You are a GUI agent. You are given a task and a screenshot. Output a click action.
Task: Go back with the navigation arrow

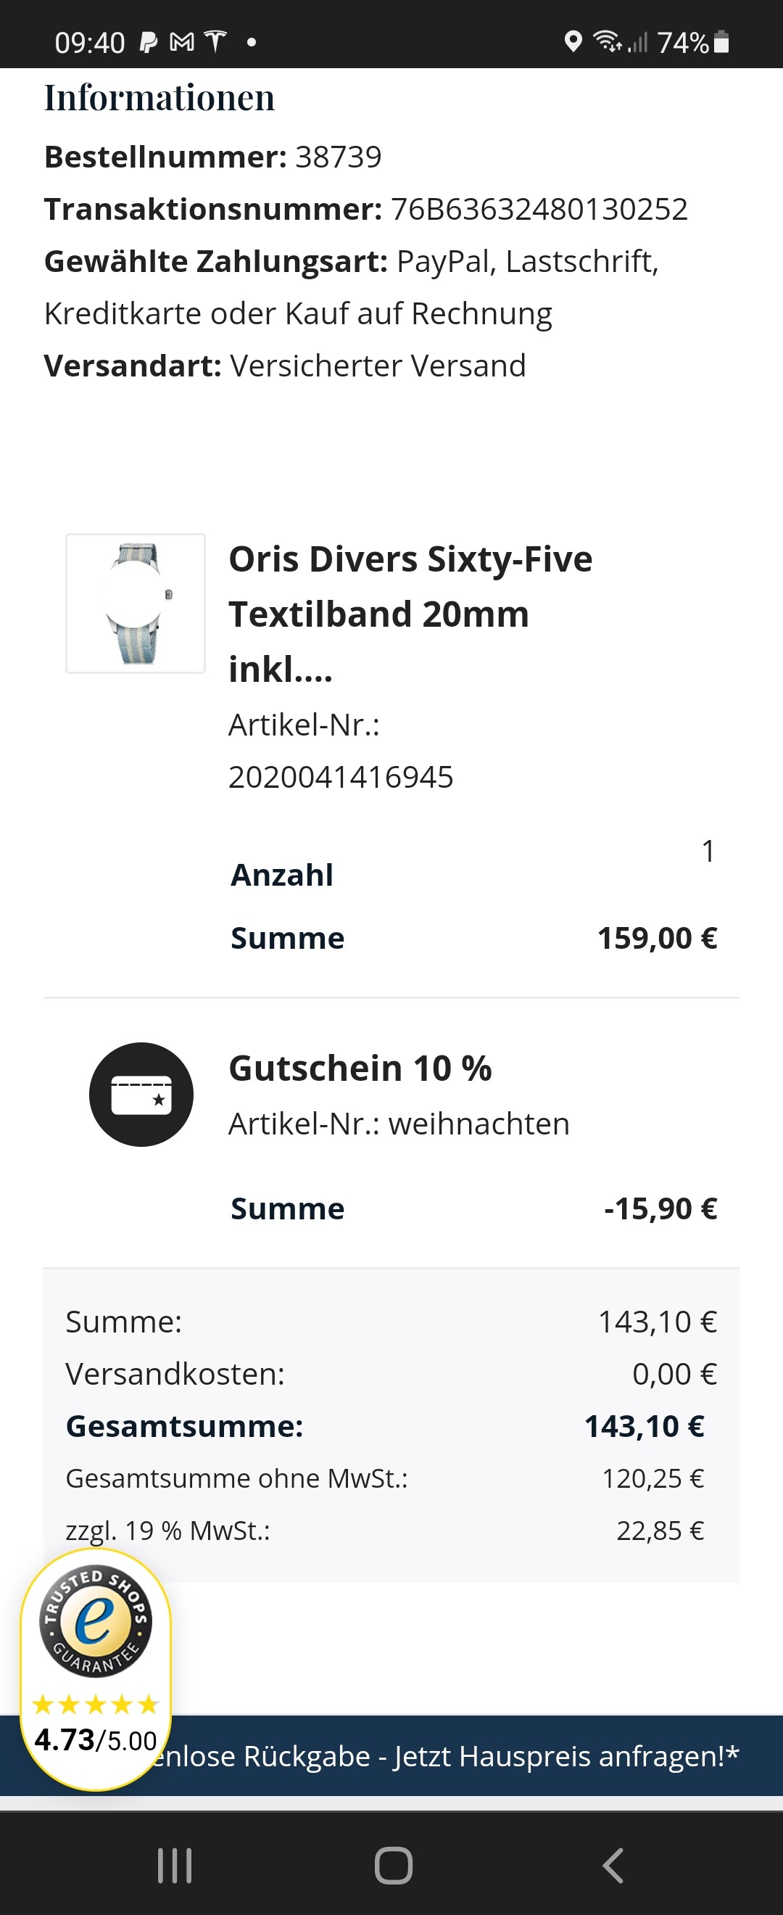(612, 1865)
